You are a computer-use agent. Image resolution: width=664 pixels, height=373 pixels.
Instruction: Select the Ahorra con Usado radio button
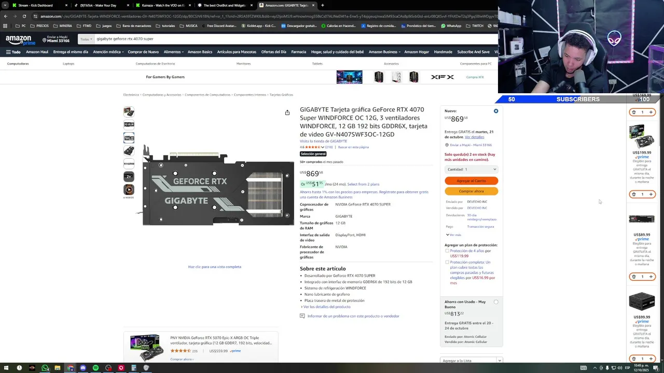point(496,302)
